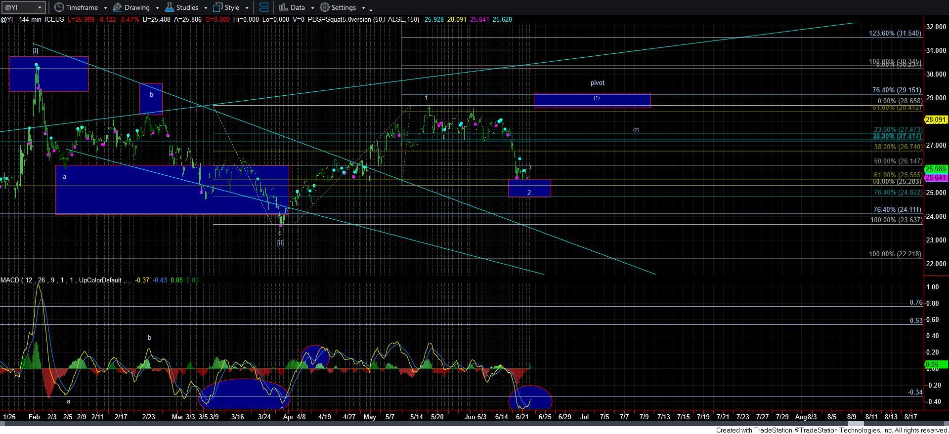The width and height of the screenshot is (949, 434).
Task: Open the Settings menu
Action: [344, 7]
